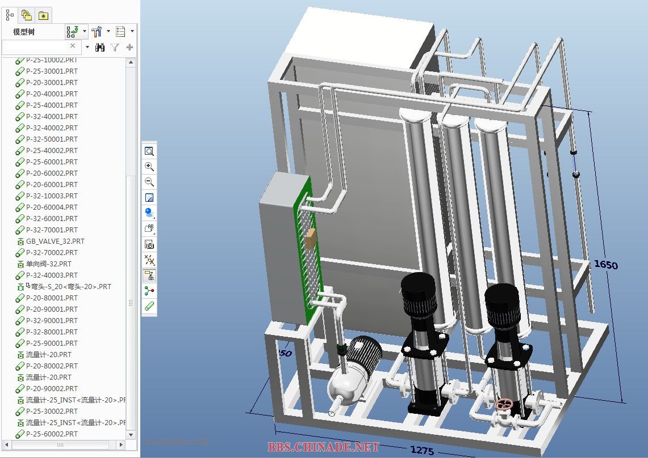Select P-32-70002.PRT tree item
This screenshot has width=648, height=458.
click(52, 252)
